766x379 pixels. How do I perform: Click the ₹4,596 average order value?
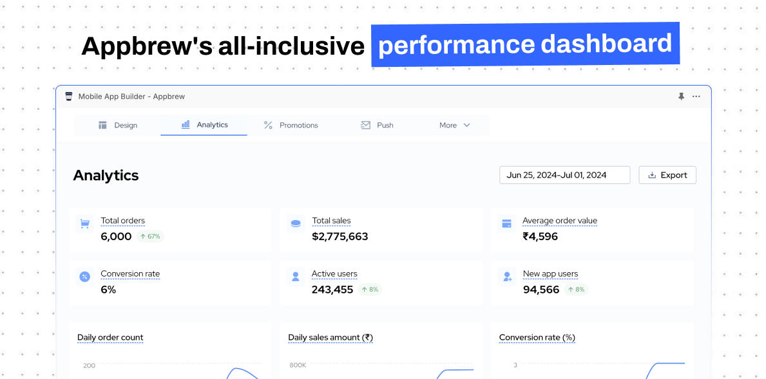[541, 237]
